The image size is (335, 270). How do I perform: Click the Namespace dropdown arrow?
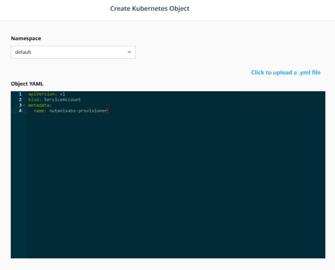(129, 52)
